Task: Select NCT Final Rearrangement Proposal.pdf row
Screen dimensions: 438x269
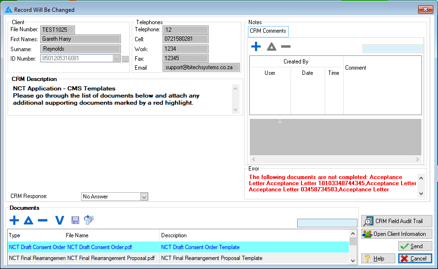Action: (x=111, y=258)
